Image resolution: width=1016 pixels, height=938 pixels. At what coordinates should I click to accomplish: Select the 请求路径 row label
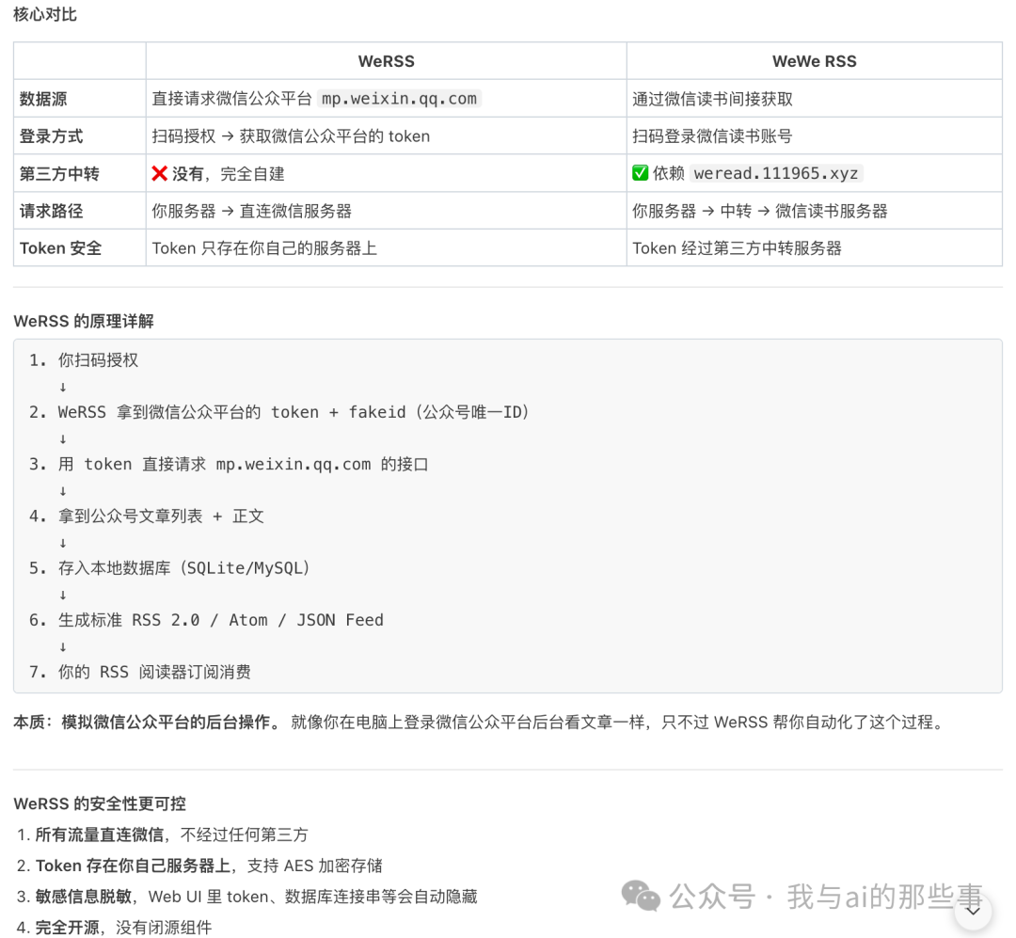51,211
